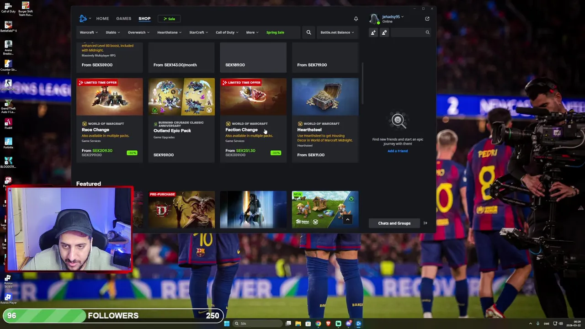Show hidden system tray icons
This screenshot has height=329, width=585.
(x=530, y=324)
